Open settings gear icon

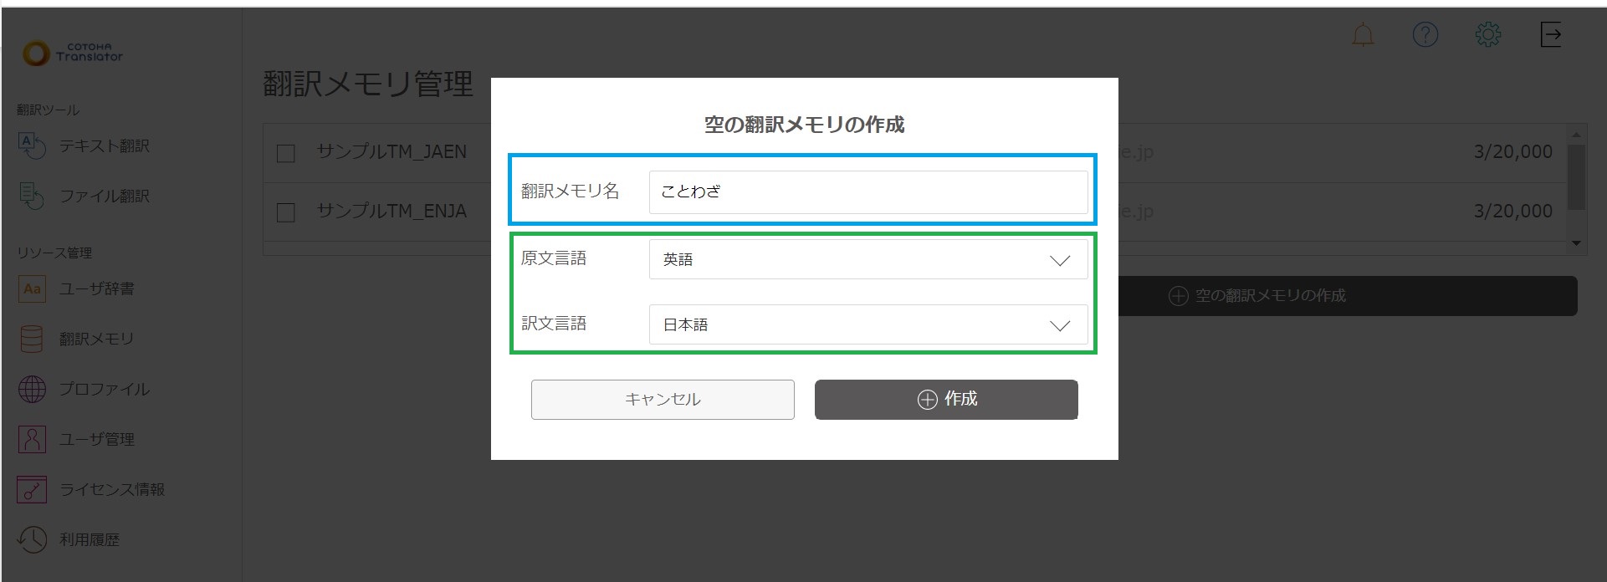pos(1487,34)
